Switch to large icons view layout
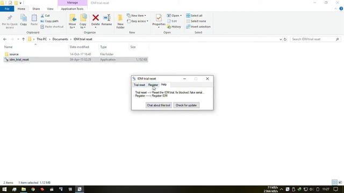This screenshot has height=193, width=344. coord(340,182)
